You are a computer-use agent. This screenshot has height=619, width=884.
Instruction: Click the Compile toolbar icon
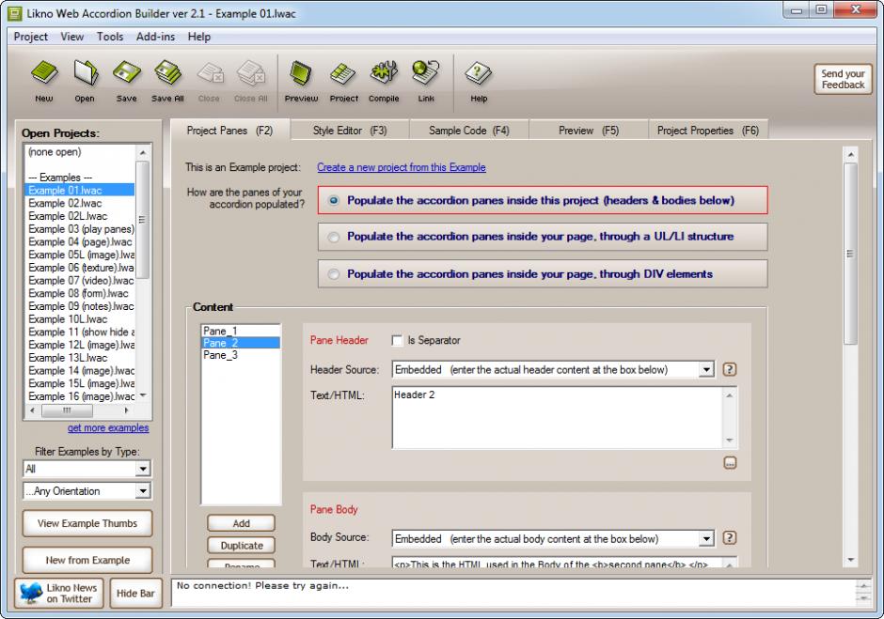click(384, 74)
